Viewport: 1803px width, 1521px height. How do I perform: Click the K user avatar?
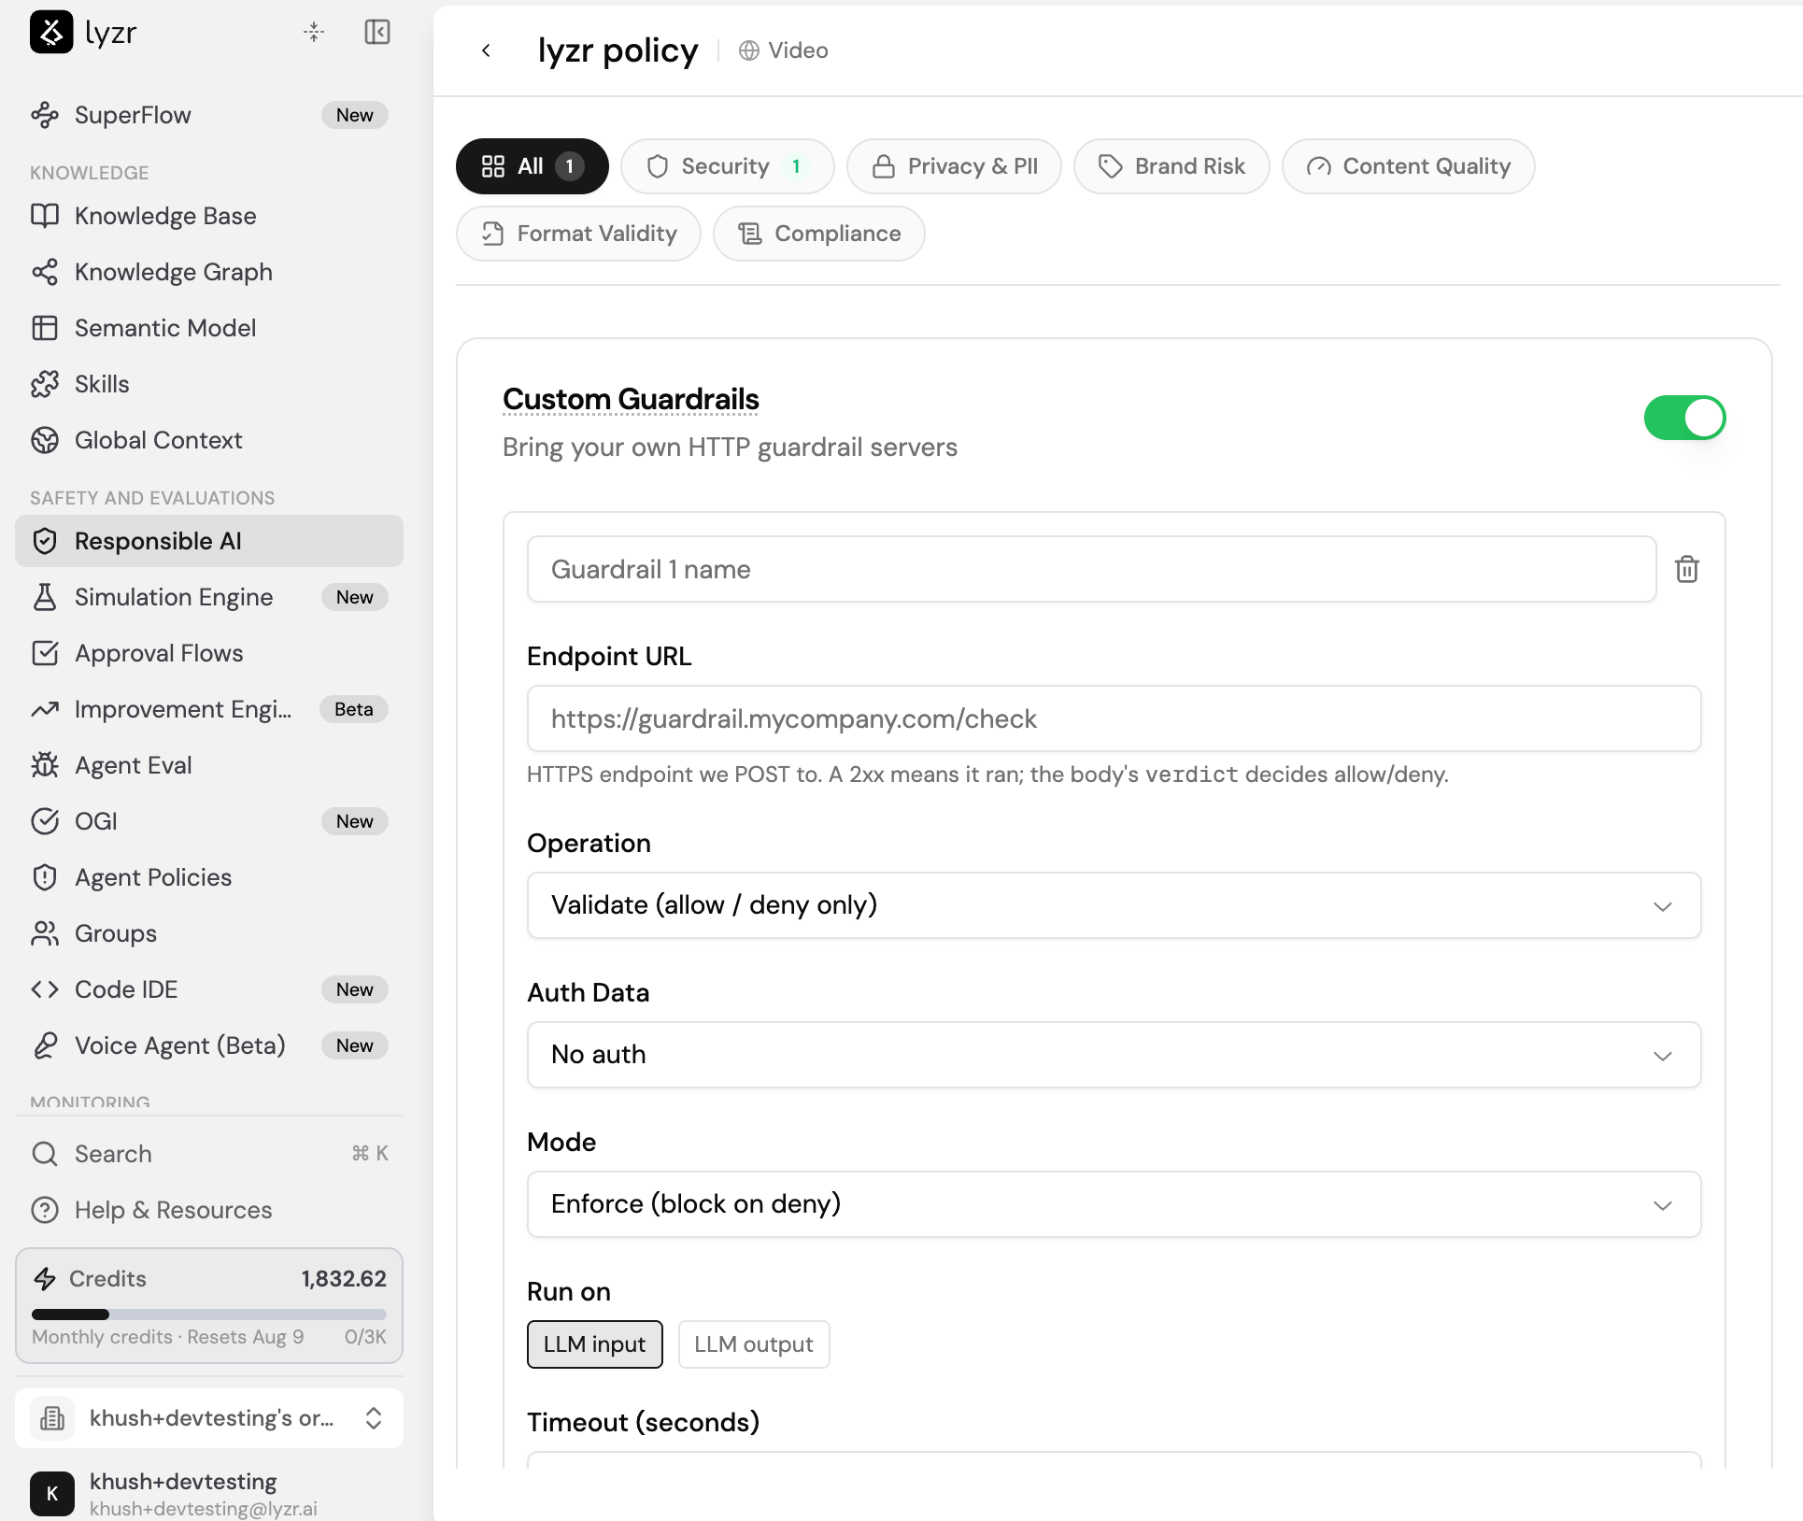(x=52, y=1493)
